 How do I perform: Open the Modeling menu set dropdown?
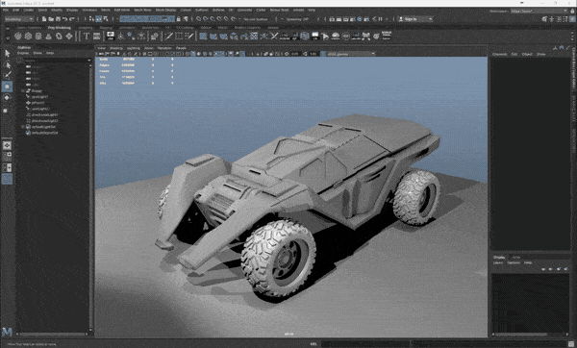point(19,19)
